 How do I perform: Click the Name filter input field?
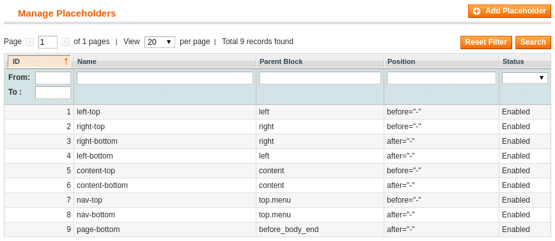[165, 78]
